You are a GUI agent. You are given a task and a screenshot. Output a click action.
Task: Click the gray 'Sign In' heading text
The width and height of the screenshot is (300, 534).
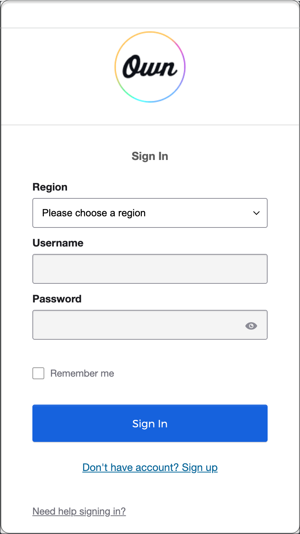150,156
